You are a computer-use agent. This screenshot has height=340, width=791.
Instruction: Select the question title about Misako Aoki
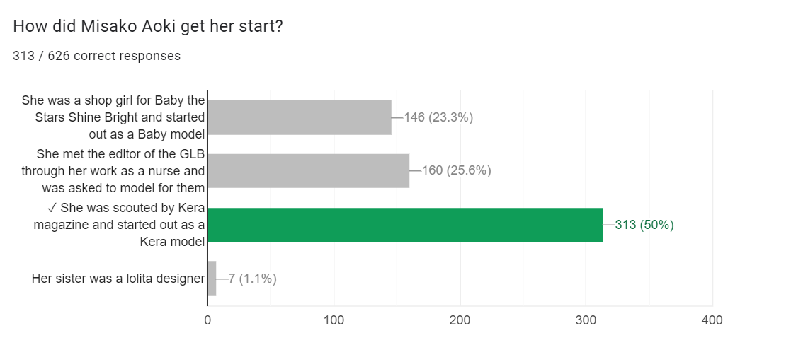pos(149,26)
